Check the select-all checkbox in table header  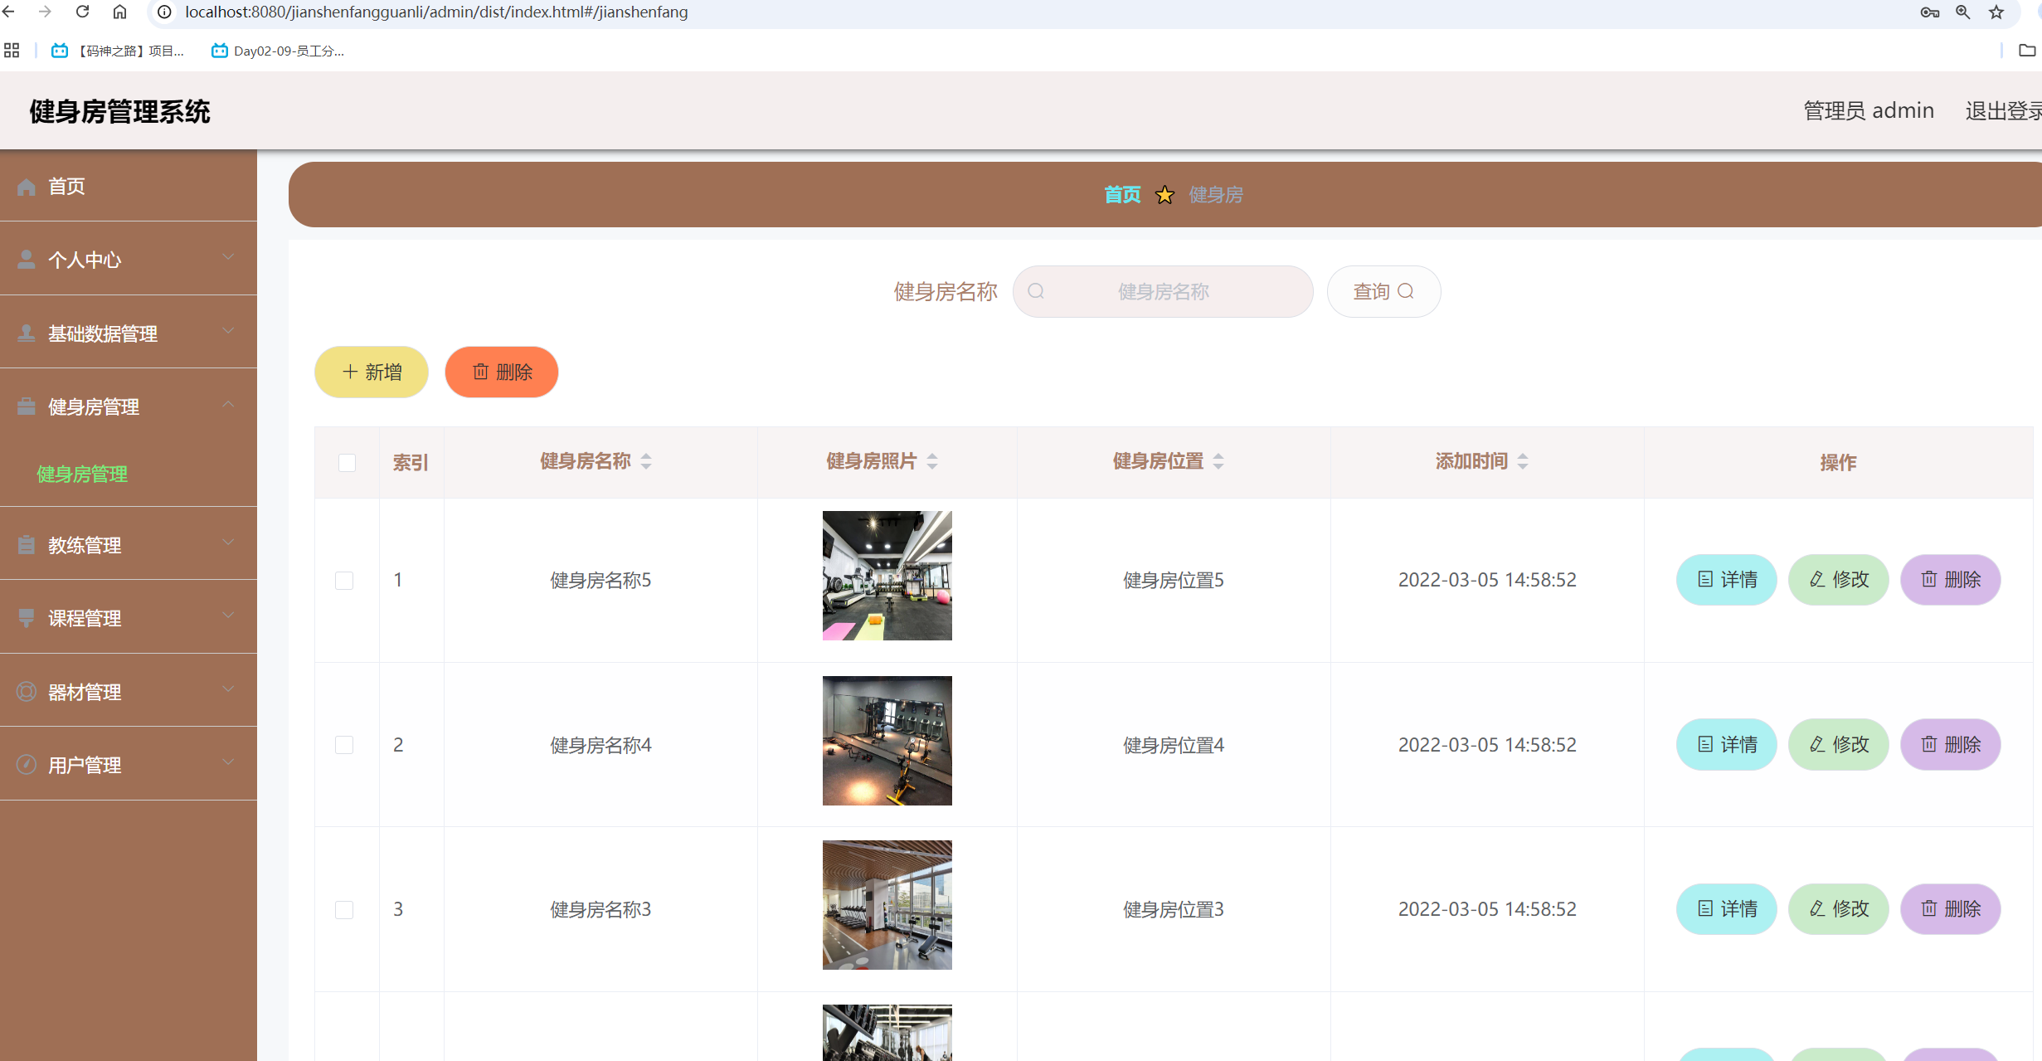pyautogui.click(x=348, y=463)
